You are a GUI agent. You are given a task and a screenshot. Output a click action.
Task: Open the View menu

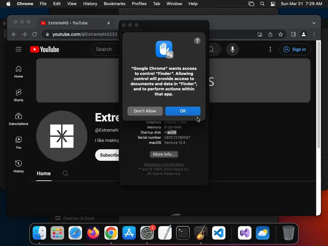(x=72, y=4)
